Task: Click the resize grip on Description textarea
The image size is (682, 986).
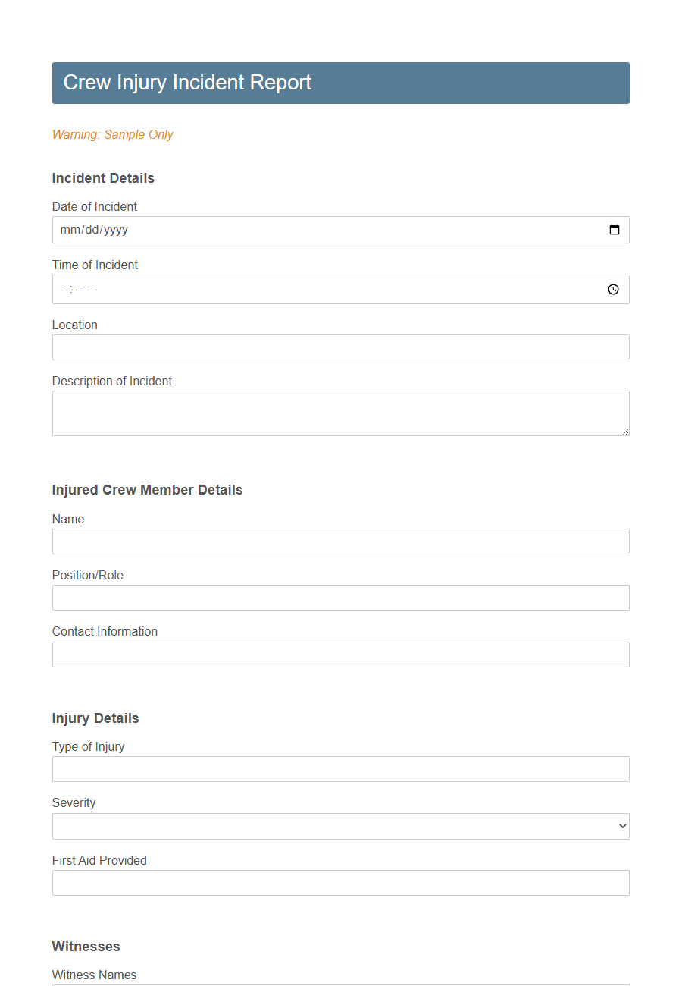Action: point(626,432)
